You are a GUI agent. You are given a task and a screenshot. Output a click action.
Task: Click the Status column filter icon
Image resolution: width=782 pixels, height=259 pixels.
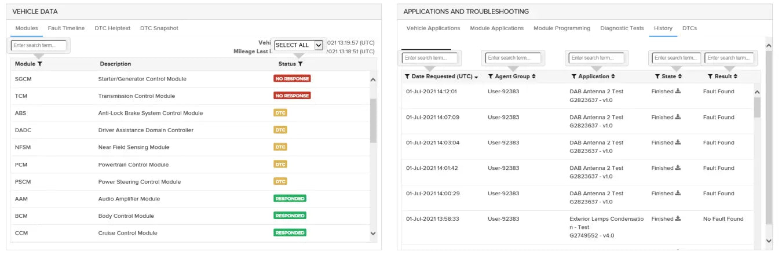tap(300, 64)
